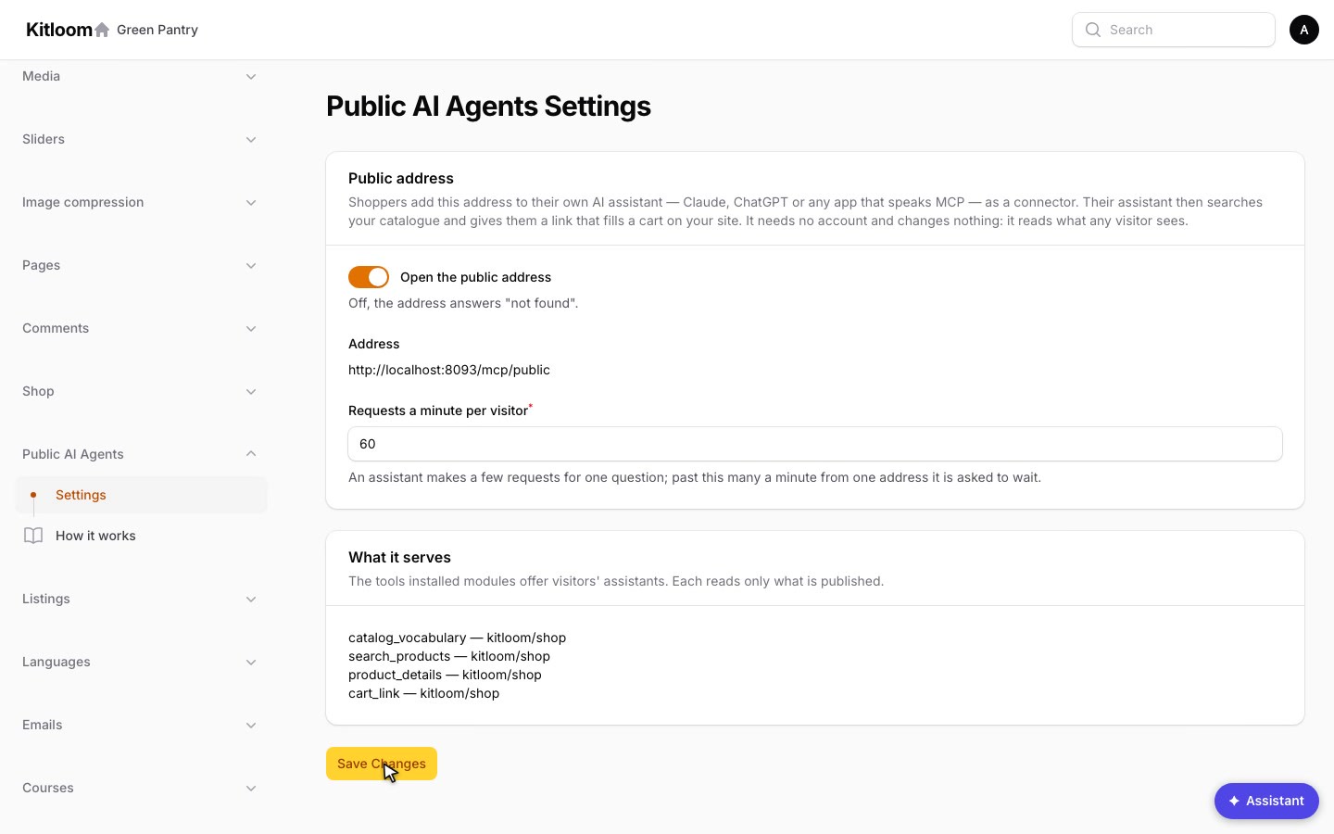The image size is (1334, 834).
Task: Click the catalog_vocabulary — kitloom/shop line
Action: 457,638
